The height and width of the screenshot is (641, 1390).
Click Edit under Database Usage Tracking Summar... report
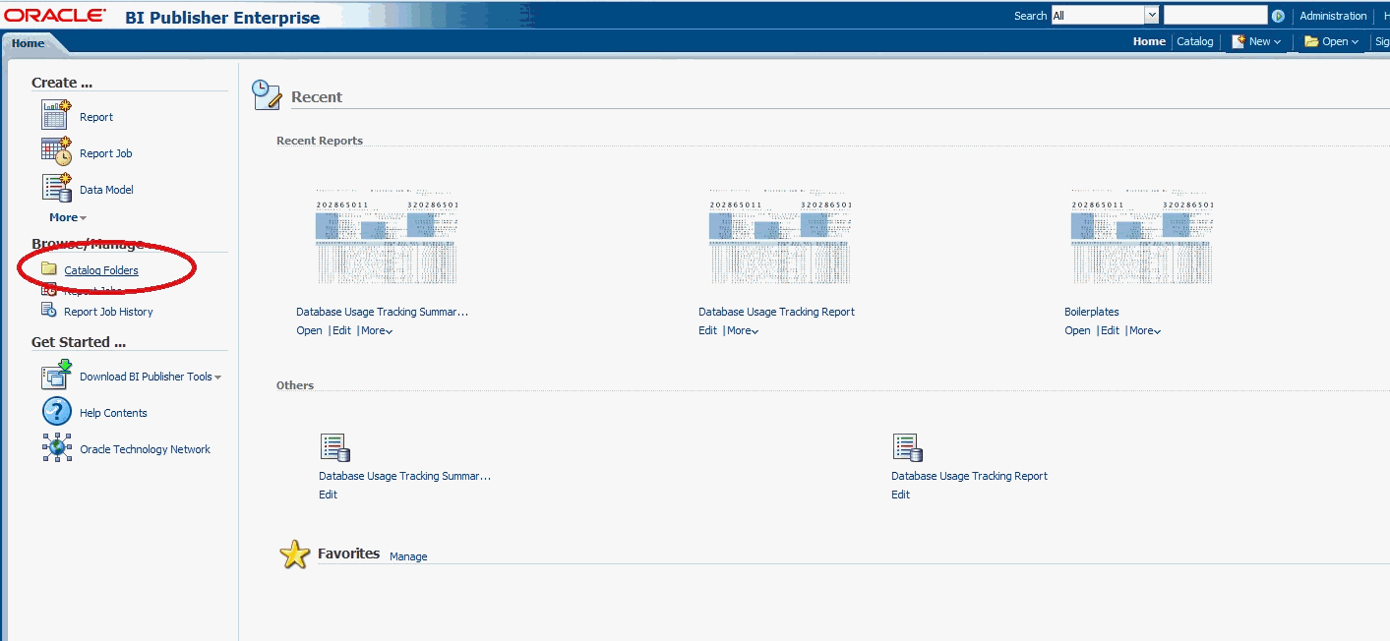click(341, 330)
